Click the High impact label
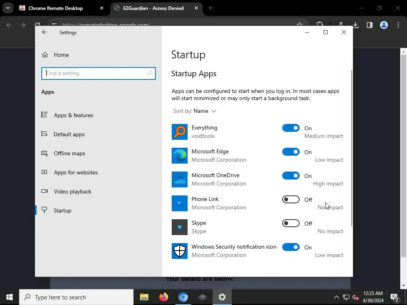The width and height of the screenshot is (407, 305). tap(328, 183)
